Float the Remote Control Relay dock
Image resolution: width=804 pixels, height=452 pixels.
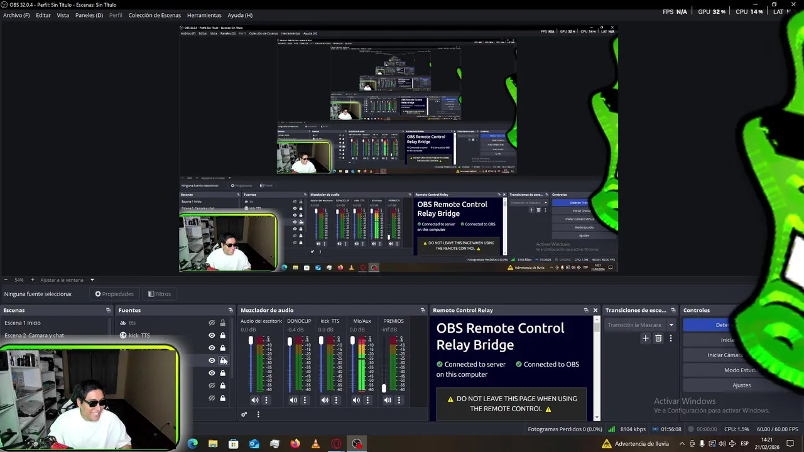click(586, 310)
